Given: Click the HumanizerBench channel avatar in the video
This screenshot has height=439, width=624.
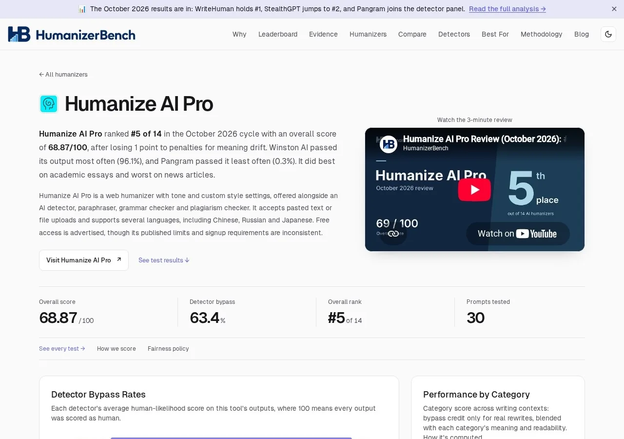Looking at the screenshot, I should 389,144.
